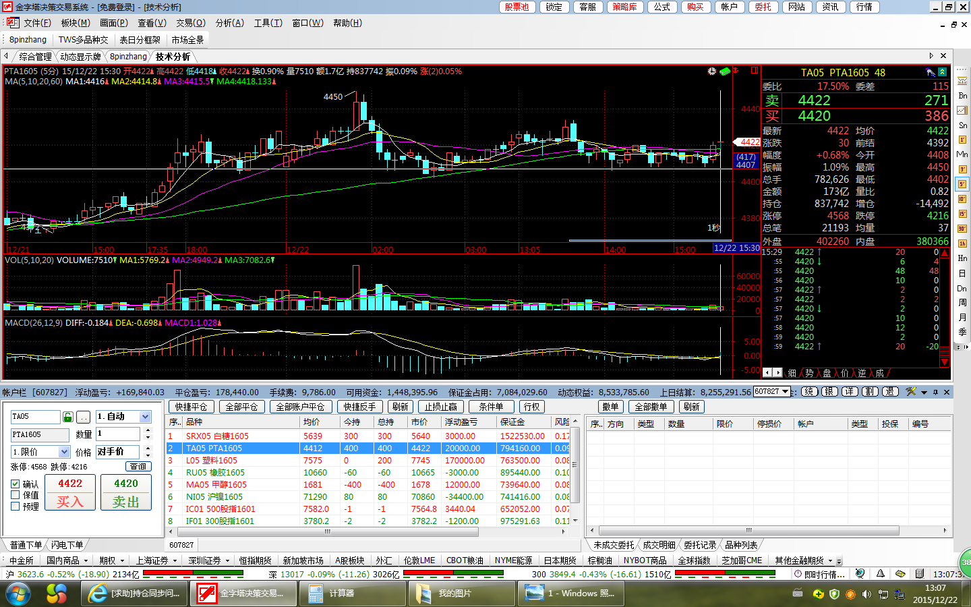Tick the 预埋 checkbox
The image size is (971, 607).
(x=16, y=506)
